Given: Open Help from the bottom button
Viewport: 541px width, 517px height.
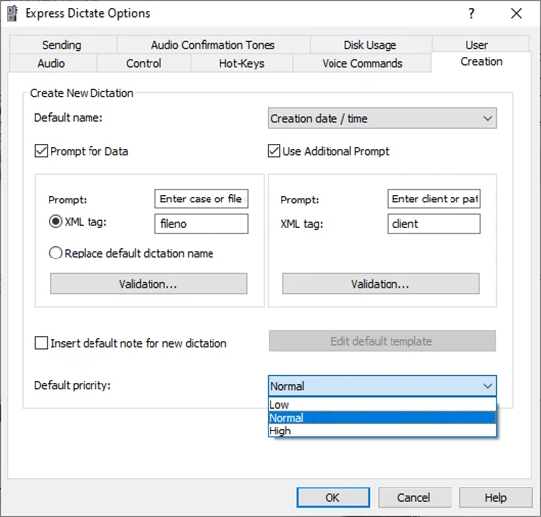Looking at the screenshot, I should point(496,497).
